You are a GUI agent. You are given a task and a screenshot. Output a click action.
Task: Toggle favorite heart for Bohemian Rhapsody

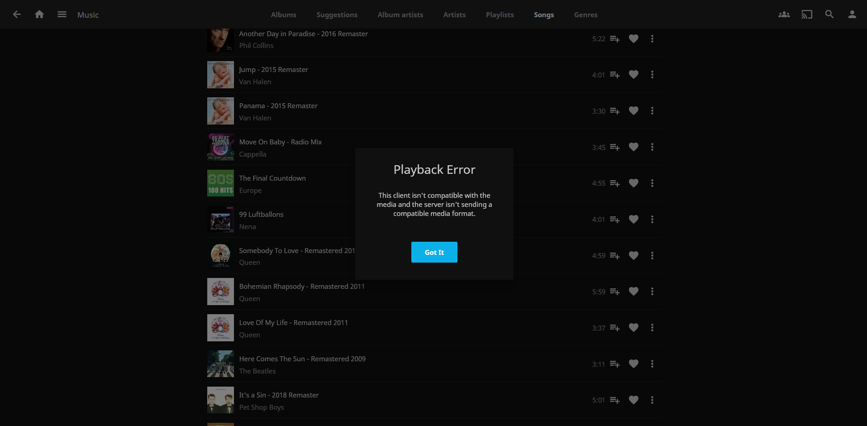tap(634, 292)
